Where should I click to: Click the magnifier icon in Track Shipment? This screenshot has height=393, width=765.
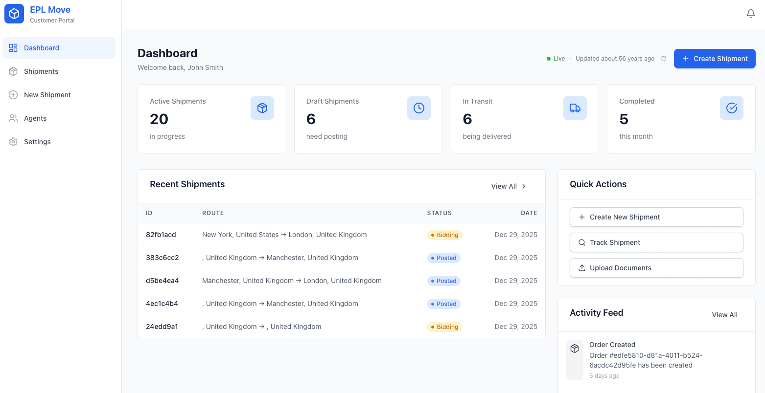581,242
